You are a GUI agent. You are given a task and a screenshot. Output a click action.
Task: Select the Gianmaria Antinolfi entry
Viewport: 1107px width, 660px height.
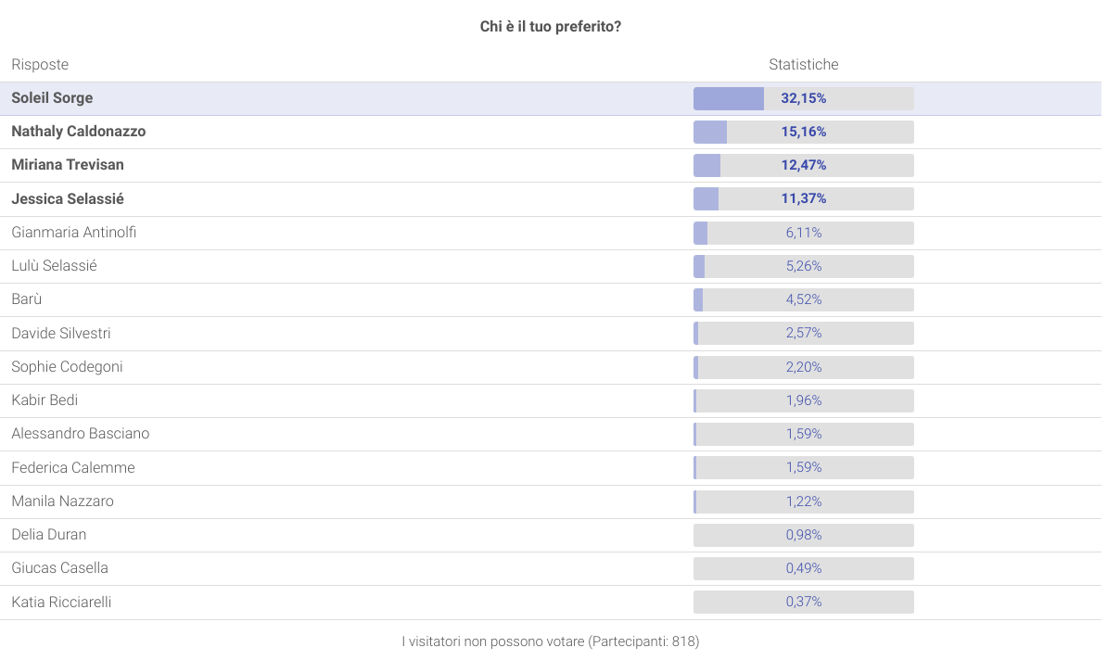pyautogui.click(x=74, y=232)
